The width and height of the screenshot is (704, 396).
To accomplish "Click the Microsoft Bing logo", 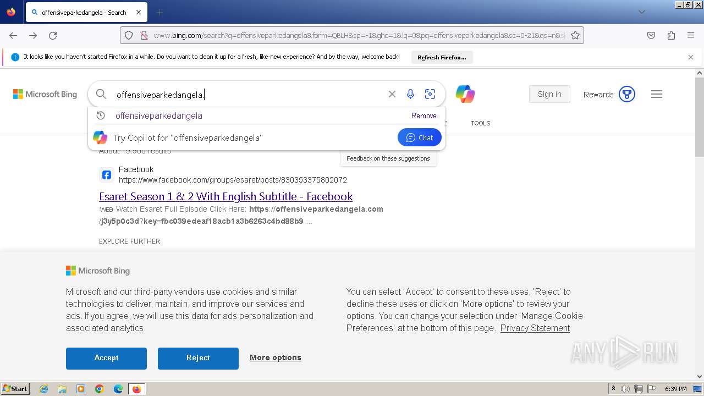I will pyautogui.click(x=45, y=94).
